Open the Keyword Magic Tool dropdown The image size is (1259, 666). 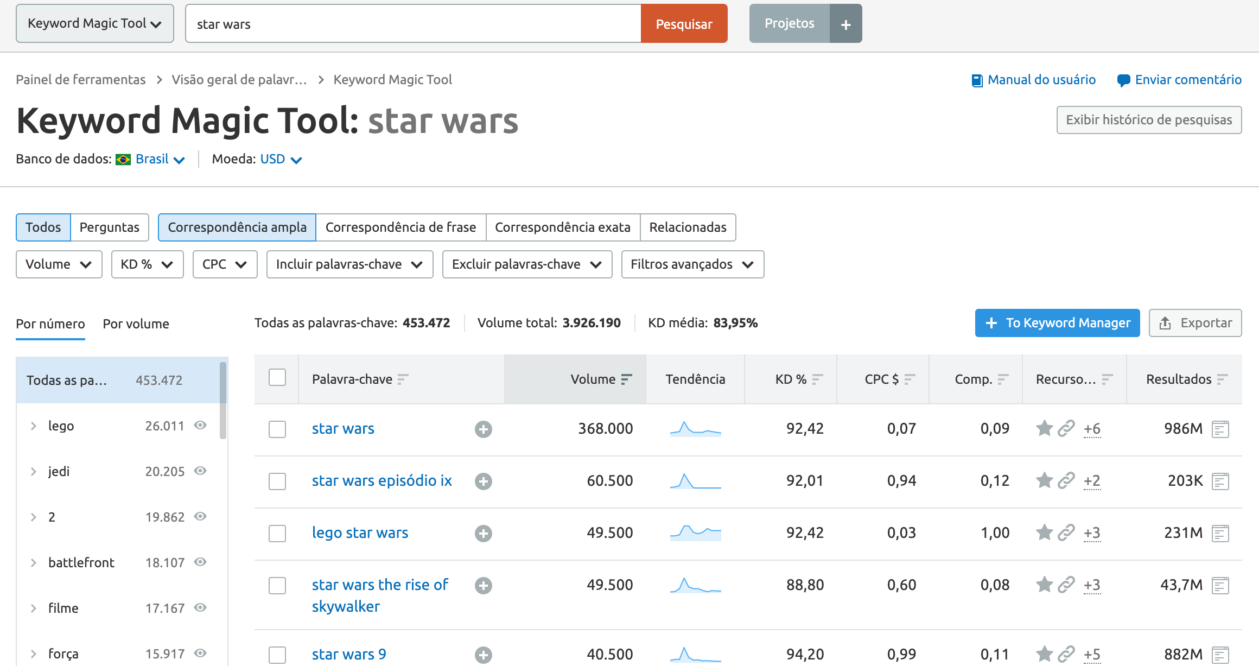pyautogui.click(x=95, y=23)
